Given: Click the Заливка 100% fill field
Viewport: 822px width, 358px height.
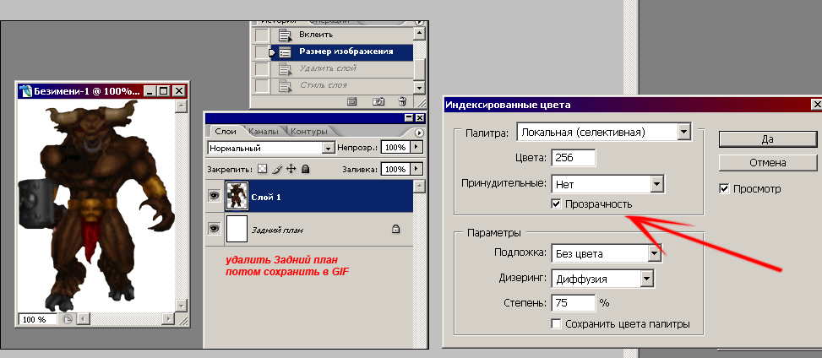Looking at the screenshot, I should pos(395,169).
